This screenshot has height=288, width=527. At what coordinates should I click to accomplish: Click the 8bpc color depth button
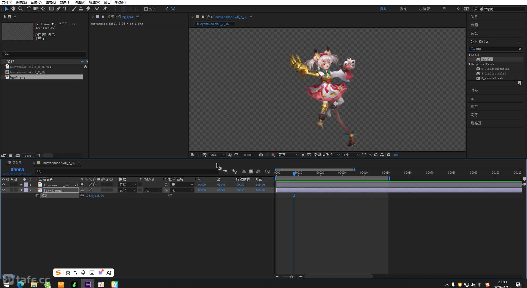tap(28, 156)
